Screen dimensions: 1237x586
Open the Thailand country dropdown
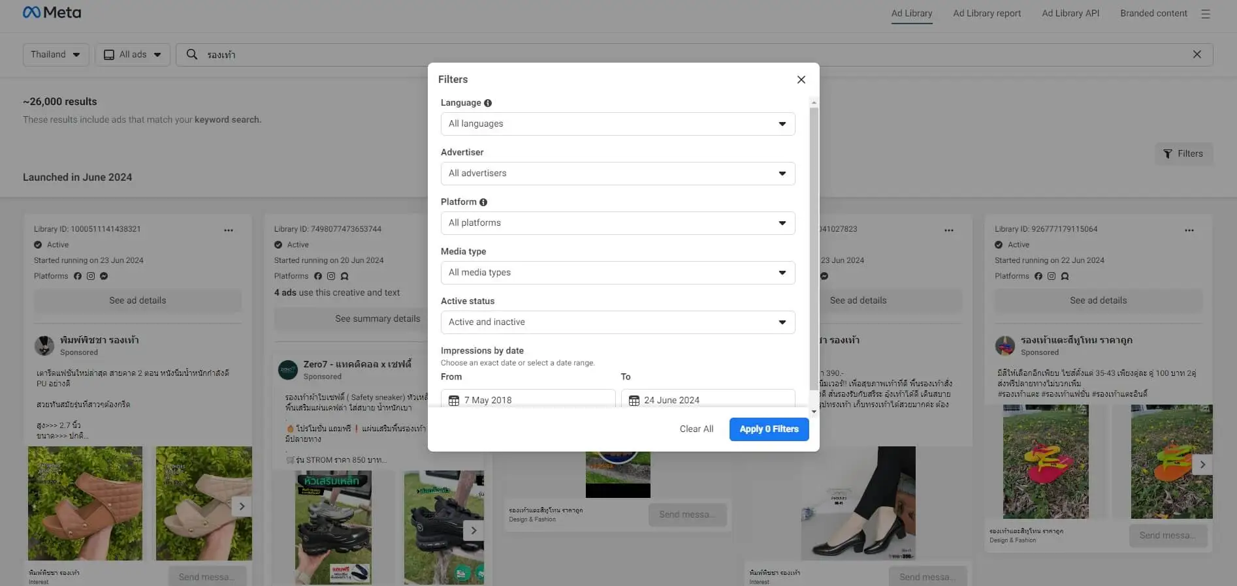coord(56,55)
